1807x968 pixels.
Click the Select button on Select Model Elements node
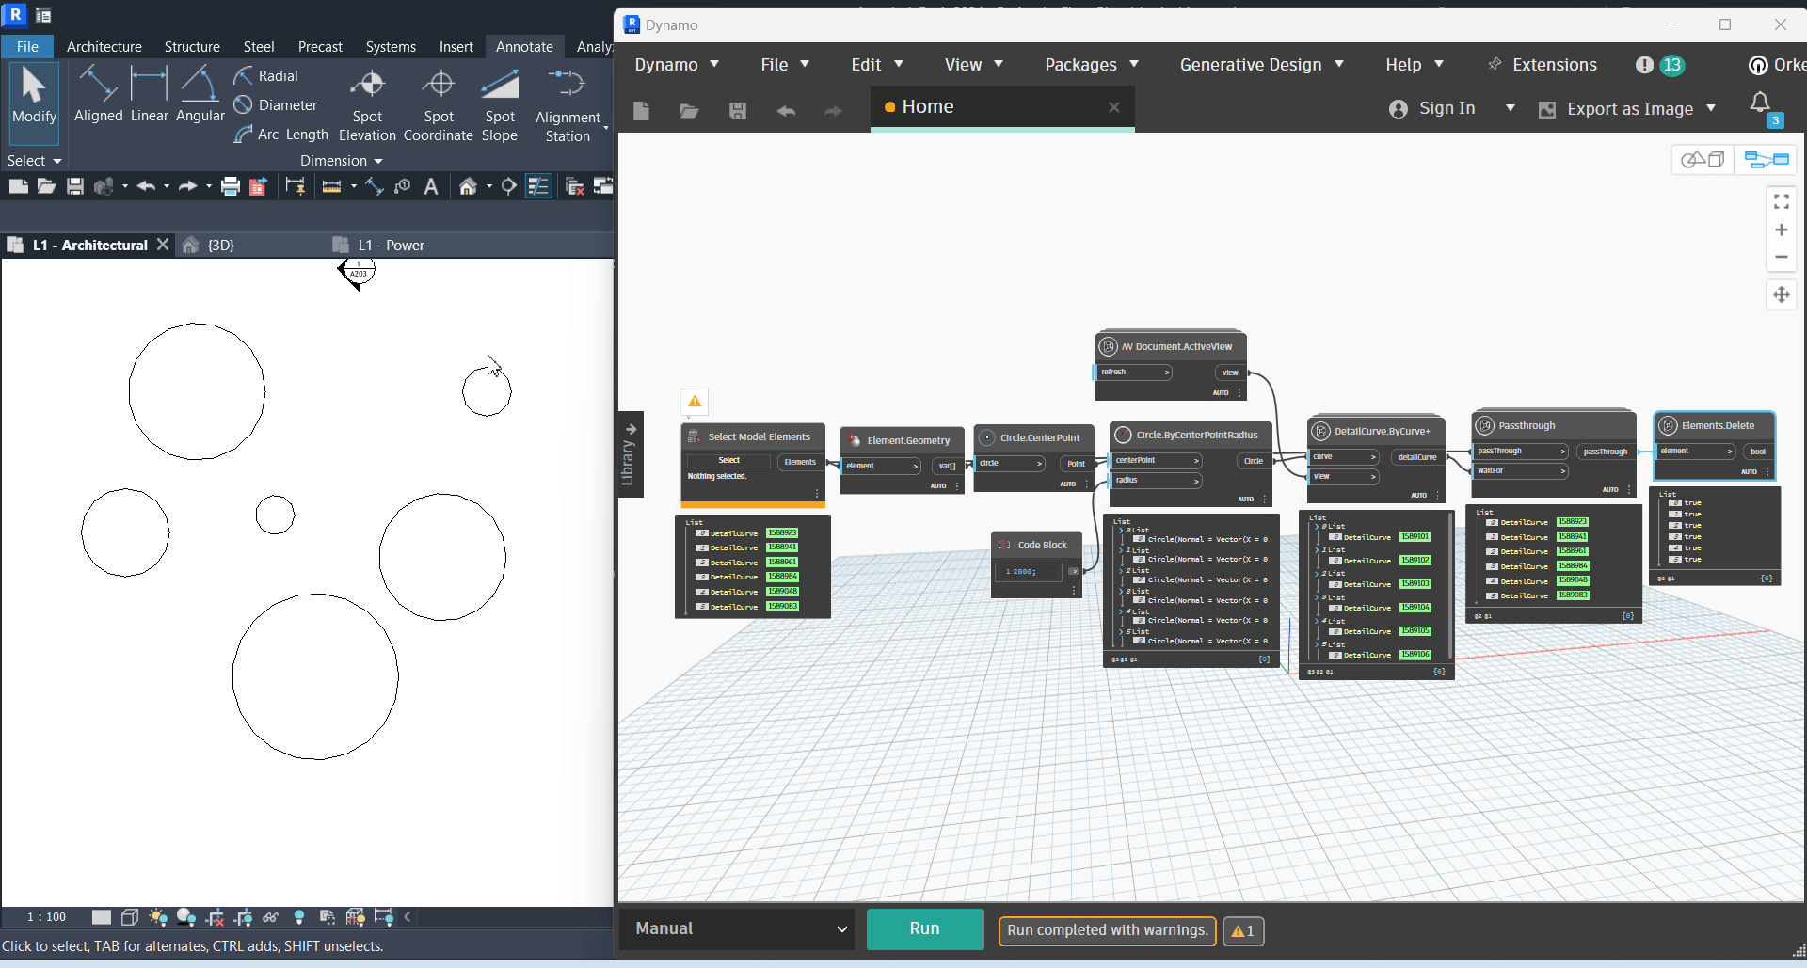click(x=728, y=460)
